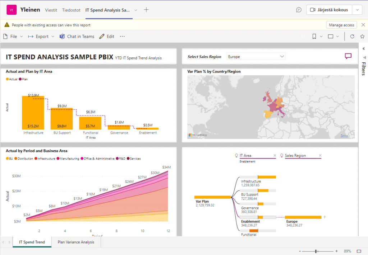Click the lightbulb icon beside Sales Region

pos(282,156)
